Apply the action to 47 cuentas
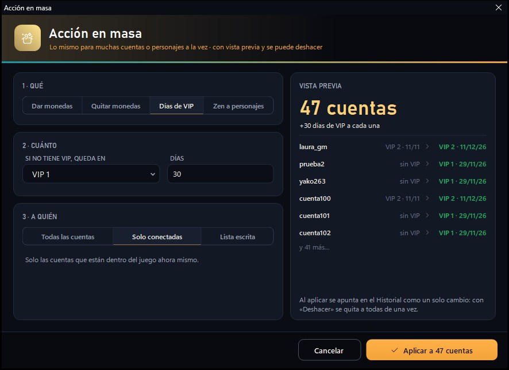The height and width of the screenshot is (370, 509). click(x=432, y=350)
